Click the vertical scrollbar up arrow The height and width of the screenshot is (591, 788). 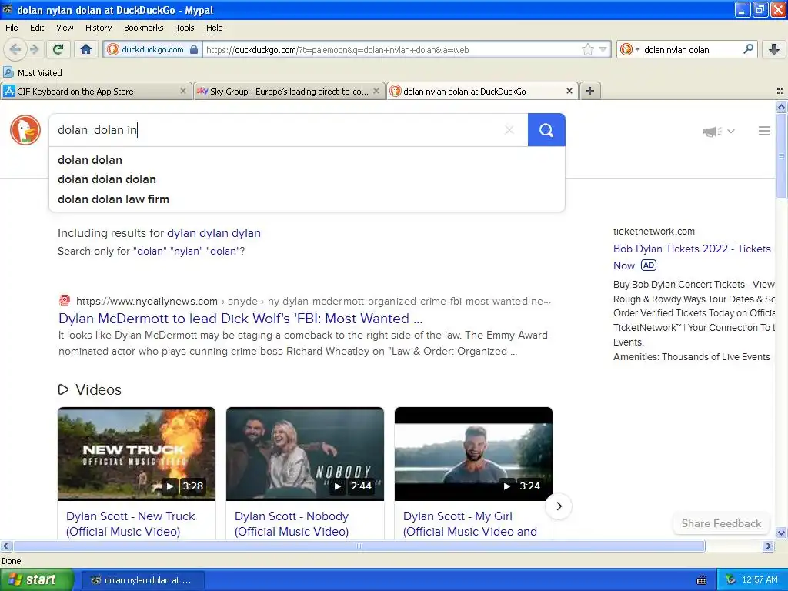point(782,106)
